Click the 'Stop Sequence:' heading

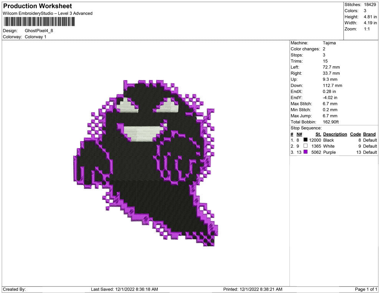306,128
